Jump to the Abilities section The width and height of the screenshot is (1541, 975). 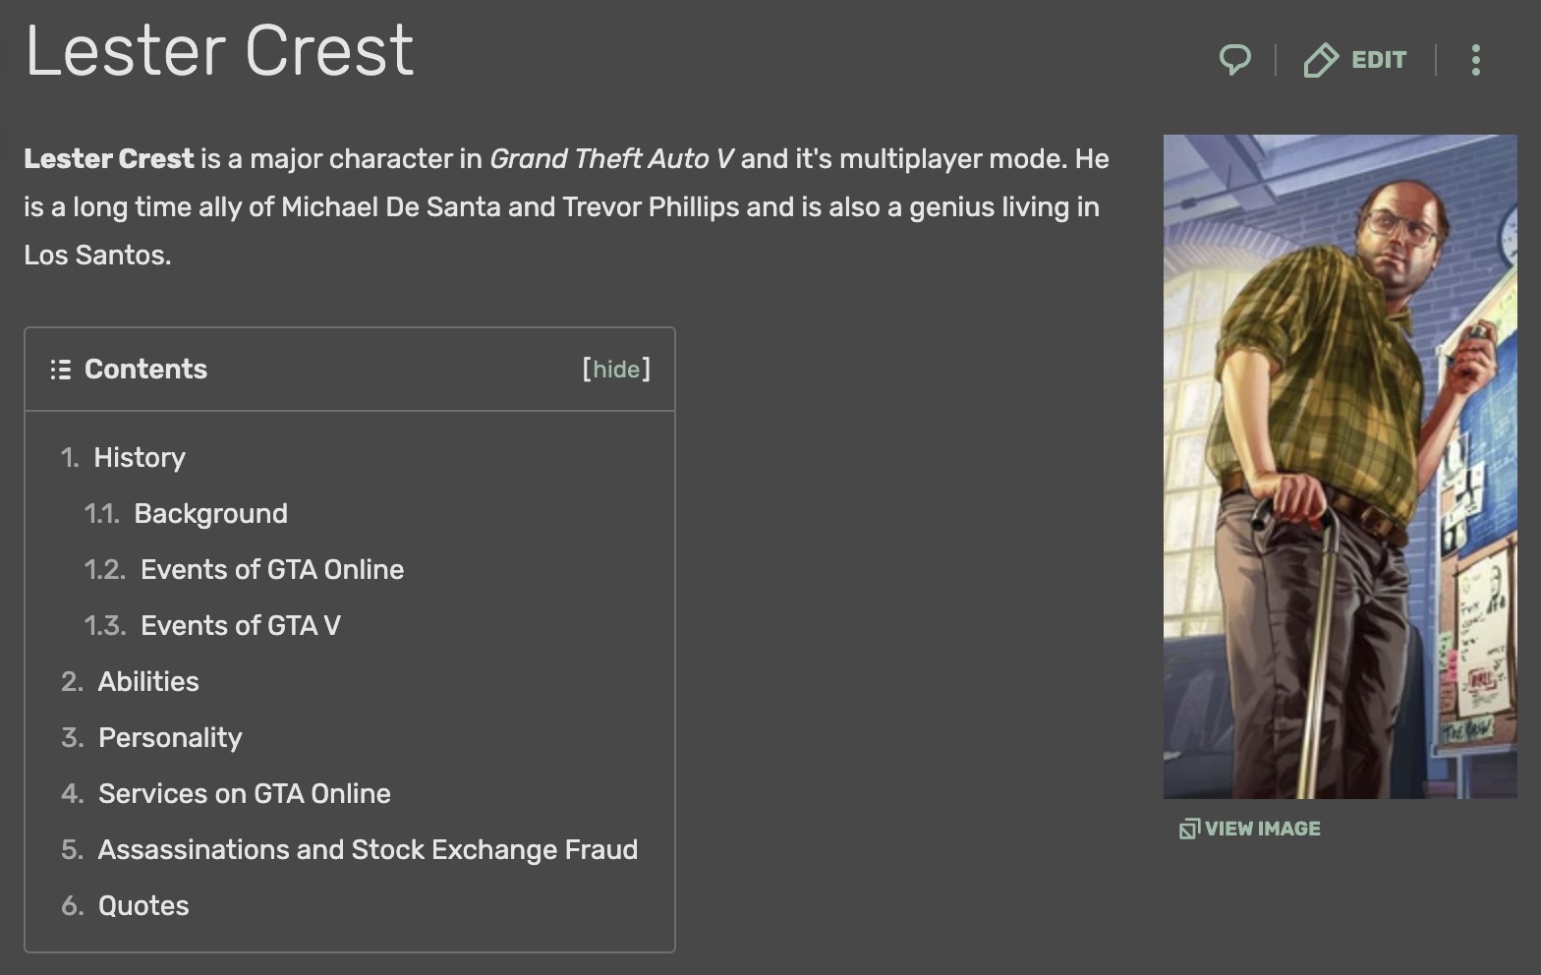[148, 682]
